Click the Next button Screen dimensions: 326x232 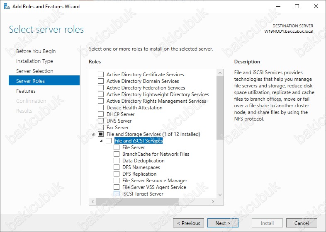pyautogui.click(x=223, y=223)
